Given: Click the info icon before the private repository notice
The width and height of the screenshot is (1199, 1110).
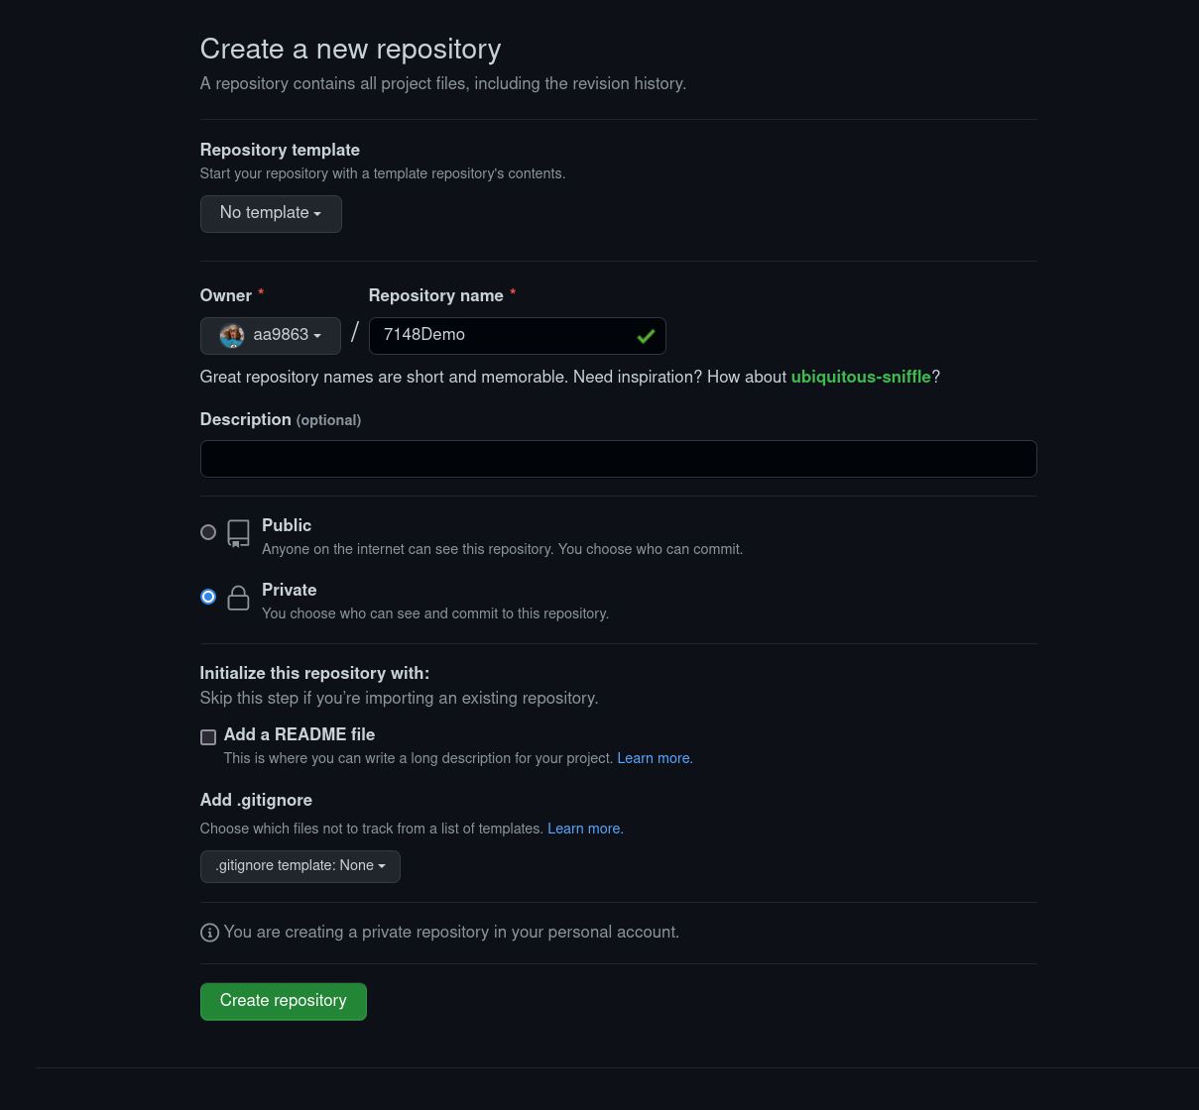Looking at the screenshot, I should pyautogui.click(x=209, y=933).
